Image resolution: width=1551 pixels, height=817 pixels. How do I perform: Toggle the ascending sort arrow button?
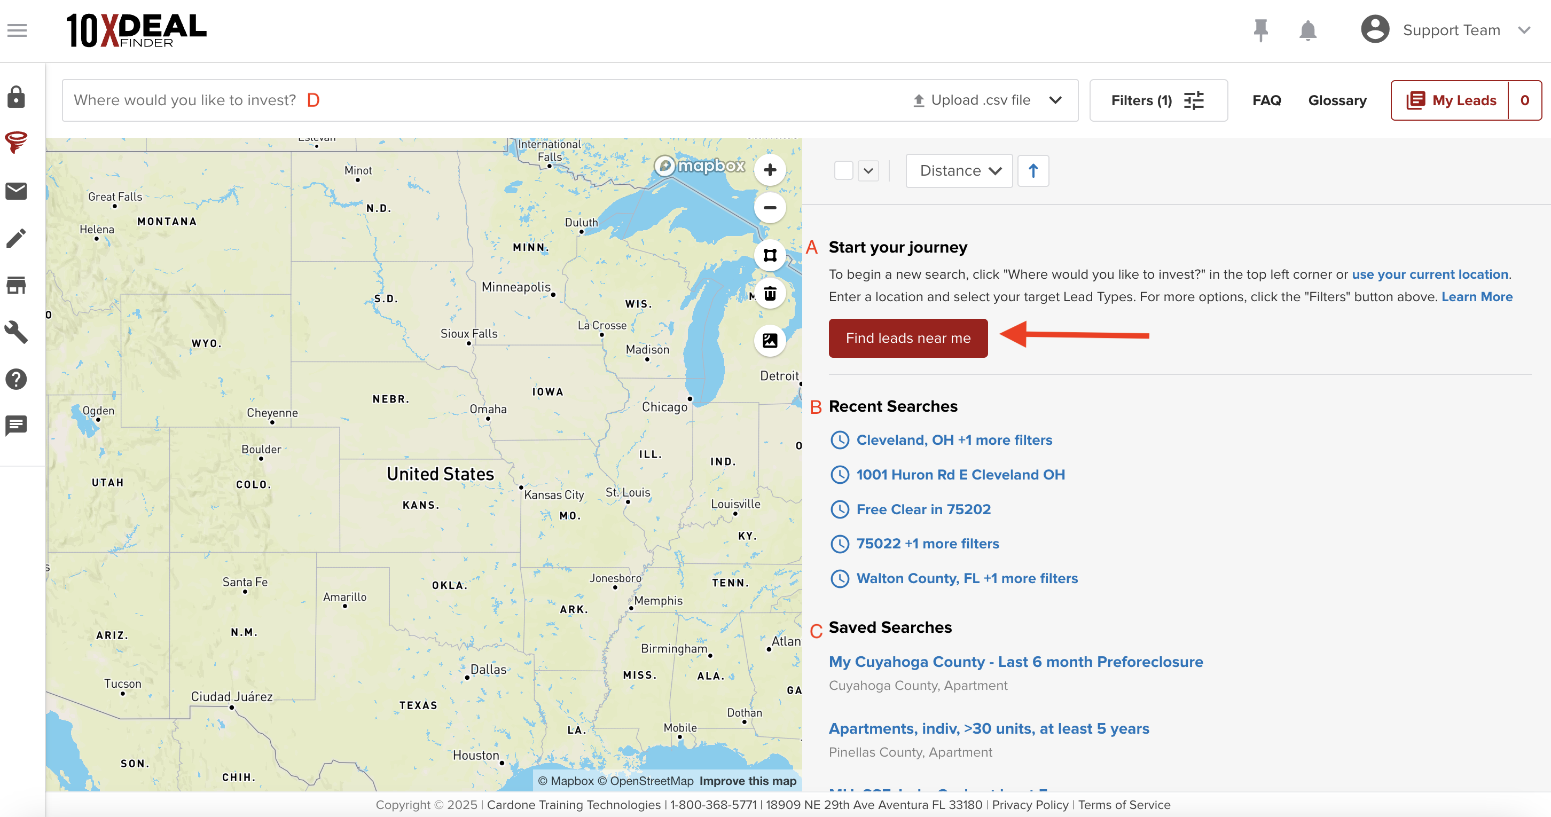click(1032, 171)
